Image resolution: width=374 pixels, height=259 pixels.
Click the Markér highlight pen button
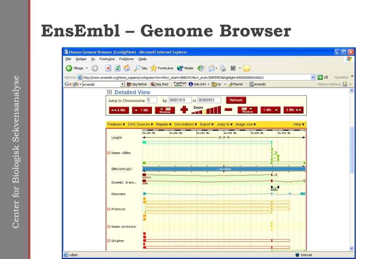236,84
